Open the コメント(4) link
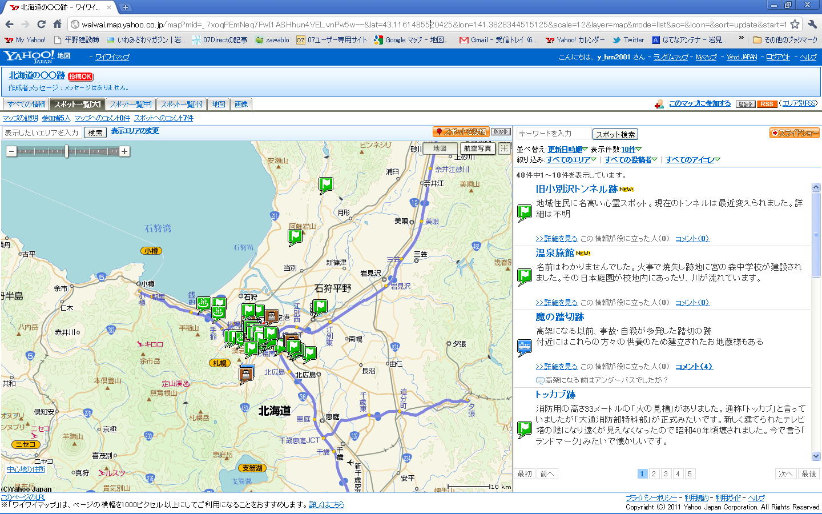The image size is (822, 514). 694,367
